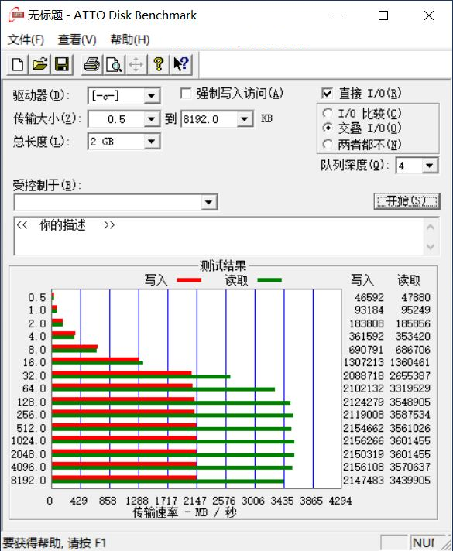Screen dimensions: 453x551
Task: Activate the context help arrow-question icon
Action: point(181,65)
